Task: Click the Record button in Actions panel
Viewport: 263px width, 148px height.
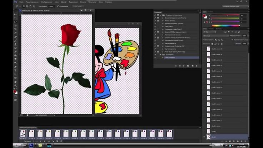Action: pos(180,66)
